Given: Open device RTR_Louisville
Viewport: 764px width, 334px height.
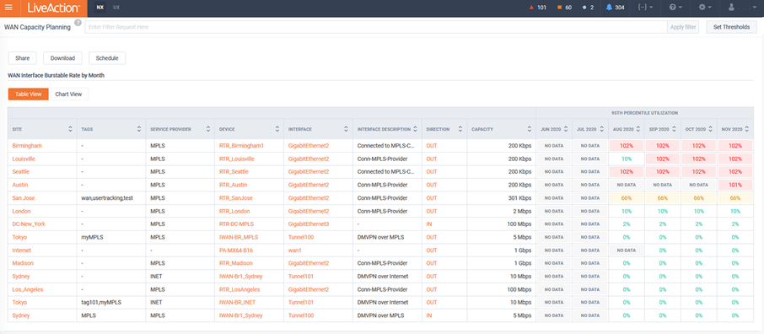Looking at the screenshot, I should (x=237, y=159).
